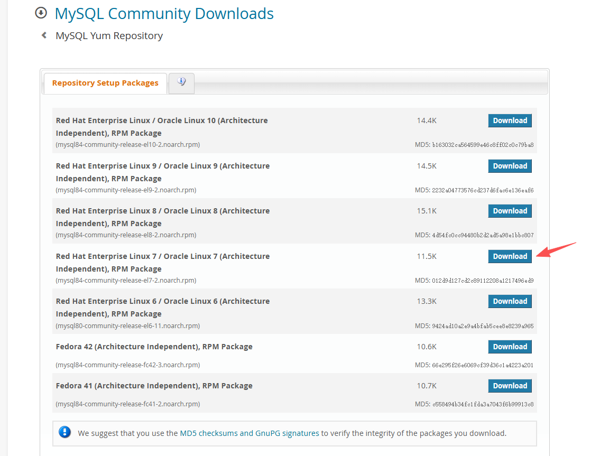The height and width of the screenshot is (456, 609).
Task: Click the Red Hat Enterprise Linux 6 title
Action: pos(163,308)
